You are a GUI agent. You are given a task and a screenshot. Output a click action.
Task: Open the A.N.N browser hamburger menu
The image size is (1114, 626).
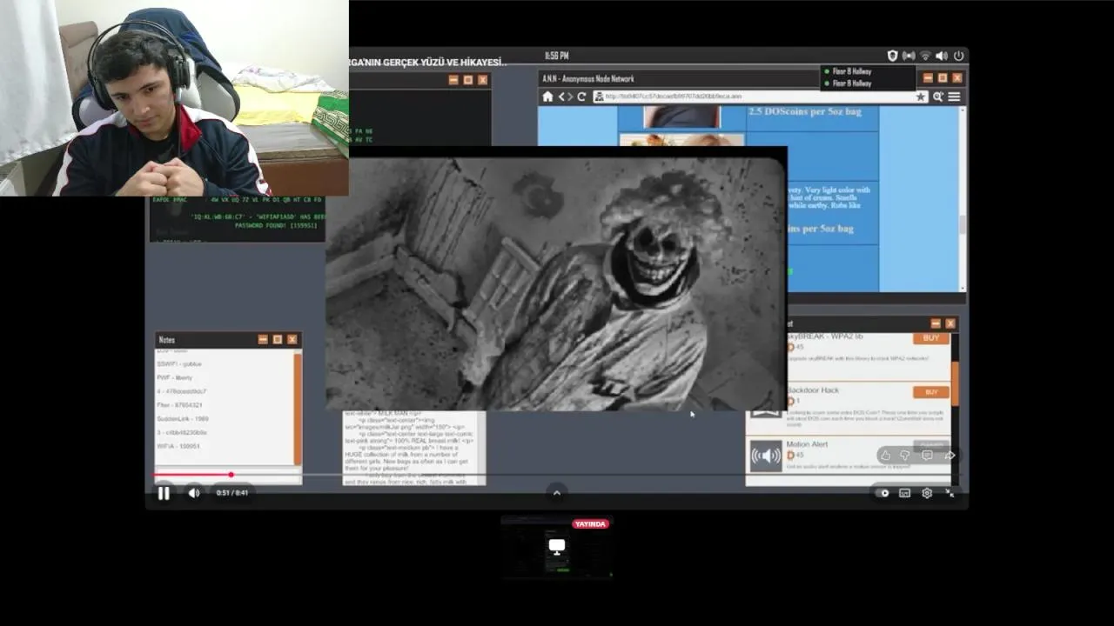point(955,97)
